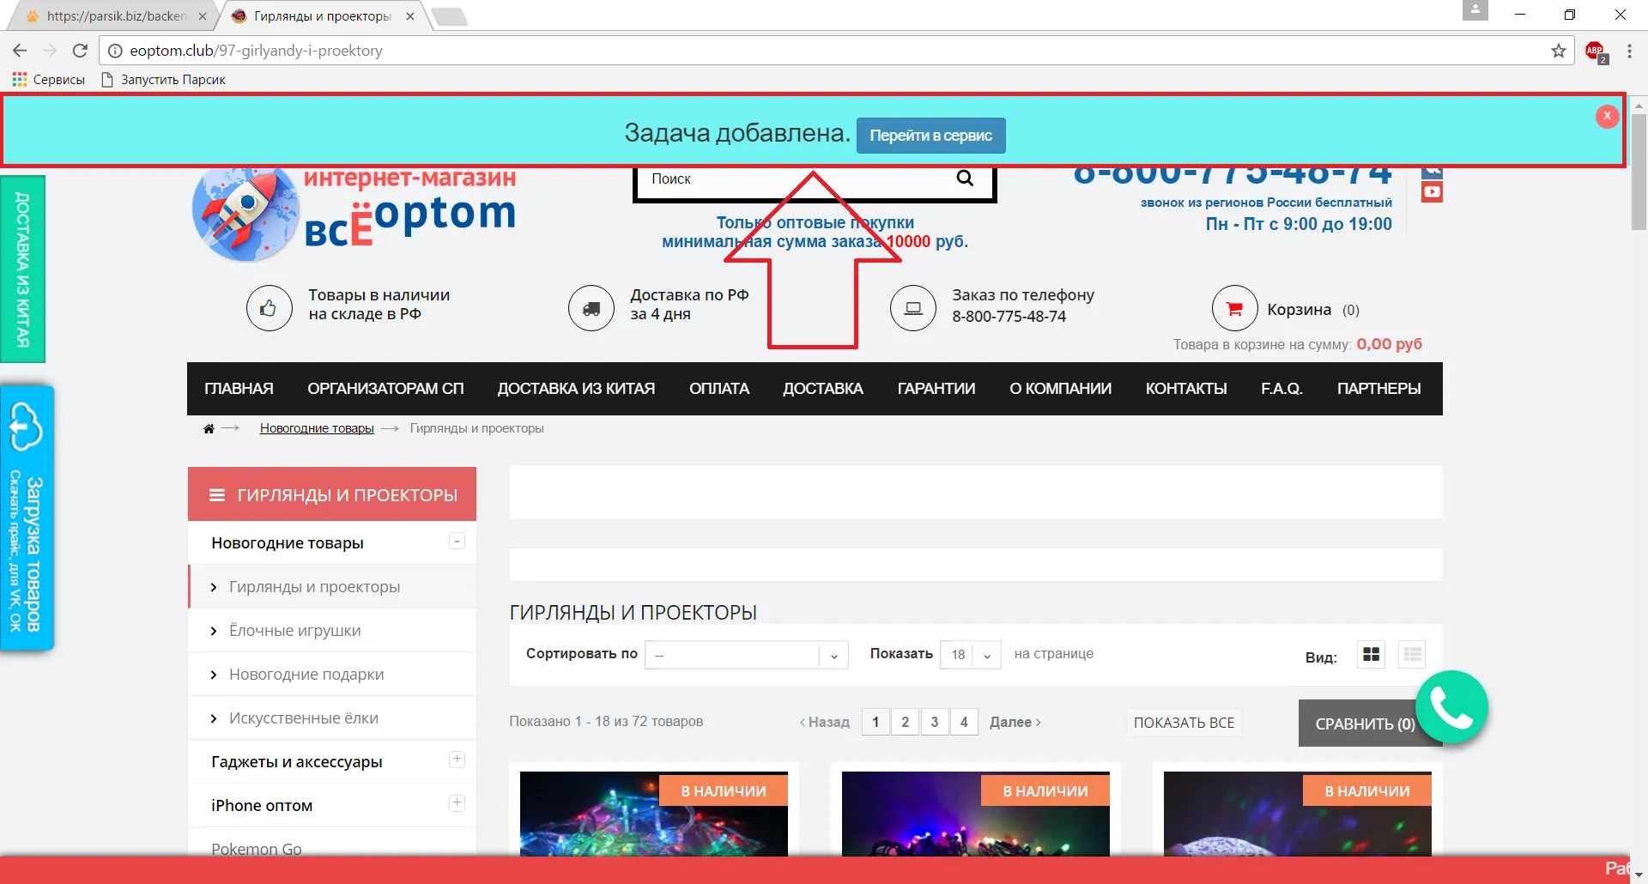Go to page 2
The image size is (1648, 884).
click(905, 722)
